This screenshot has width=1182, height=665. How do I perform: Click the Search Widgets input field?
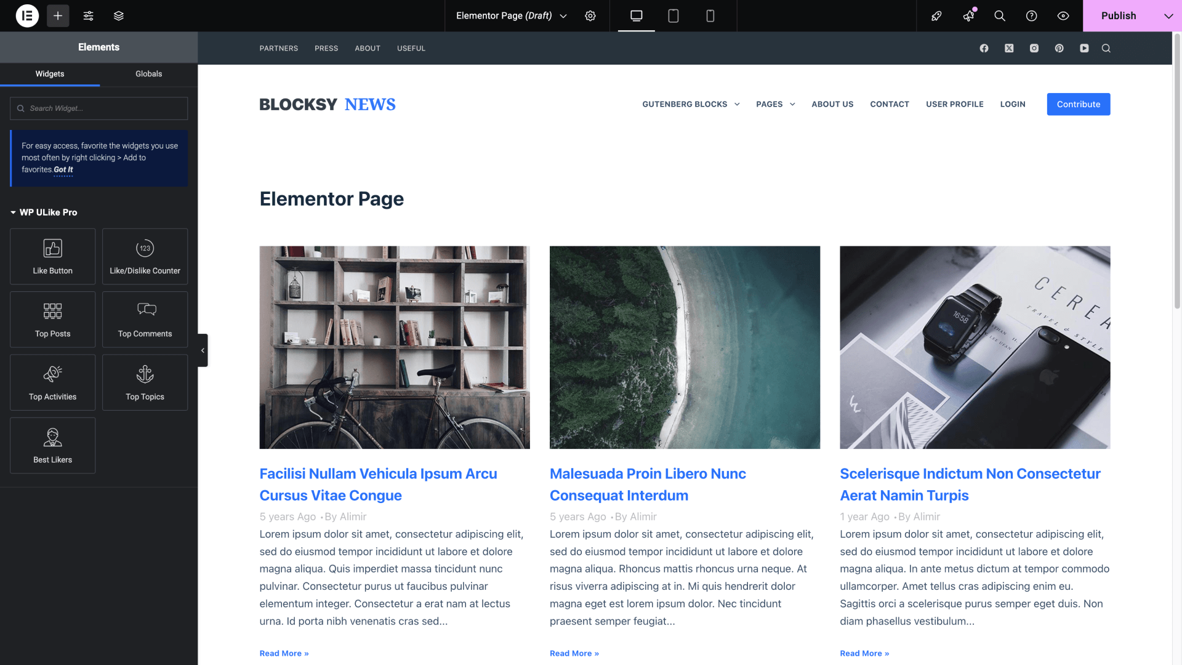(99, 108)
